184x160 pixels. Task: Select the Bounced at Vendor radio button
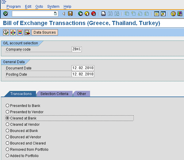[x=7, y=137]
